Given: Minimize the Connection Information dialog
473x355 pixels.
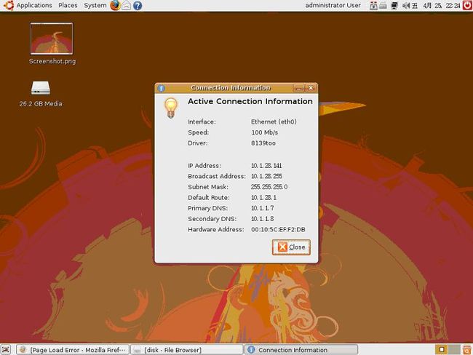Looking at the screenshot, I should pos(299,88).
